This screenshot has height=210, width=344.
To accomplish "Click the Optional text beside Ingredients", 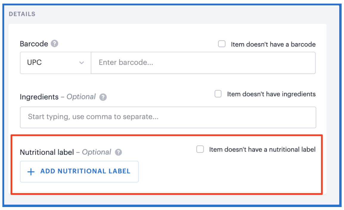I will click(x=81, y=97).
